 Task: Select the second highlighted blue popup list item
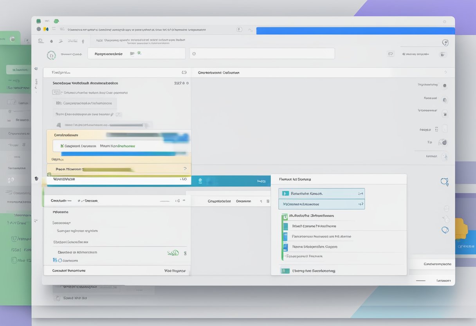pos(321,204)
